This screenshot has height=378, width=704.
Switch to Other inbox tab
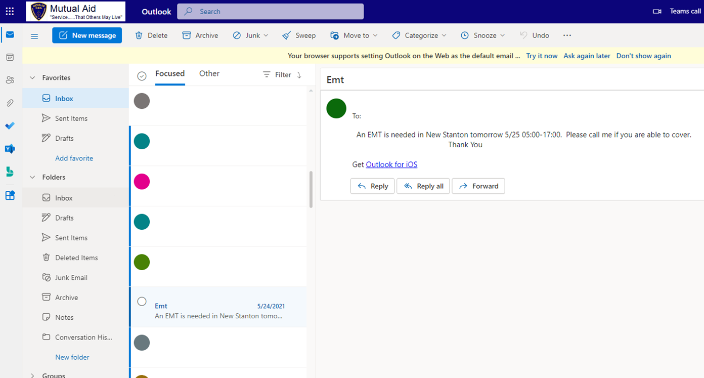pos(209,73)
